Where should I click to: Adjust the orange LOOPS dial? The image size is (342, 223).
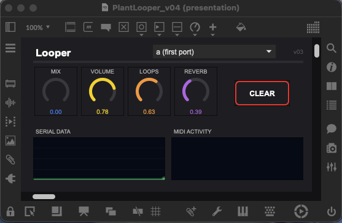(x=149, y=90)
